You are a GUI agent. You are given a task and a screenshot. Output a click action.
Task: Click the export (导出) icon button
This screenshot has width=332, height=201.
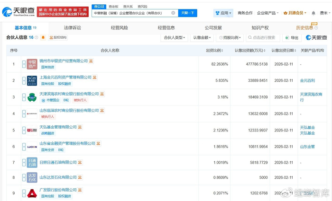pos(292,37)
